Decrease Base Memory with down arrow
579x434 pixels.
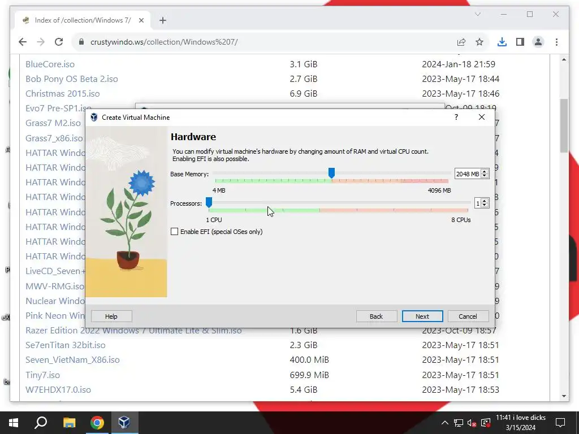[x=485, y=176]
